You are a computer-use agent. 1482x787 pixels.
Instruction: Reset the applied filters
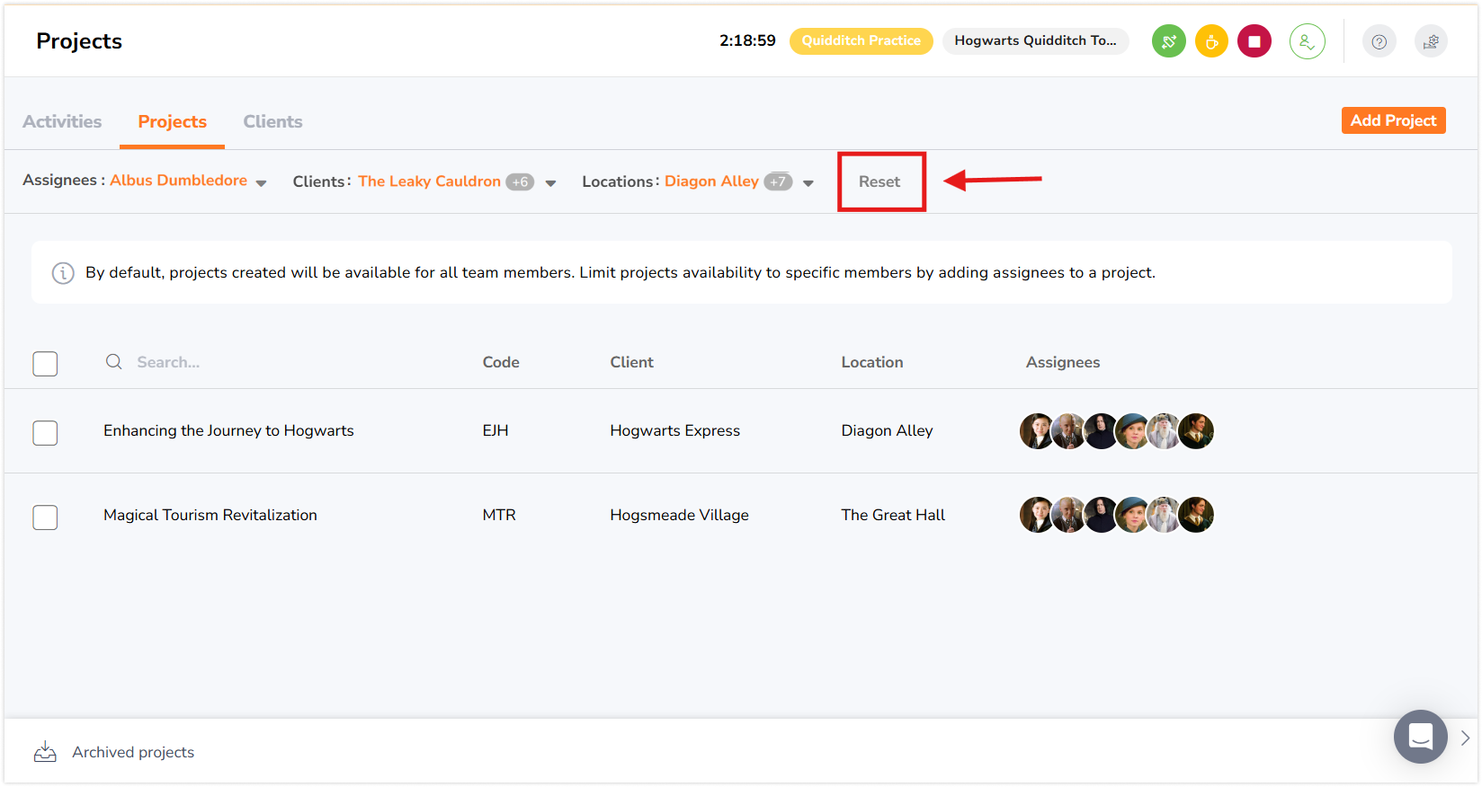click(879, 181)
